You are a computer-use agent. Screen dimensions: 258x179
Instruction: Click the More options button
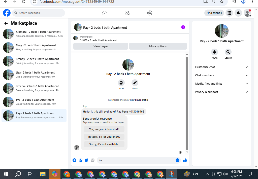(158, 46)
